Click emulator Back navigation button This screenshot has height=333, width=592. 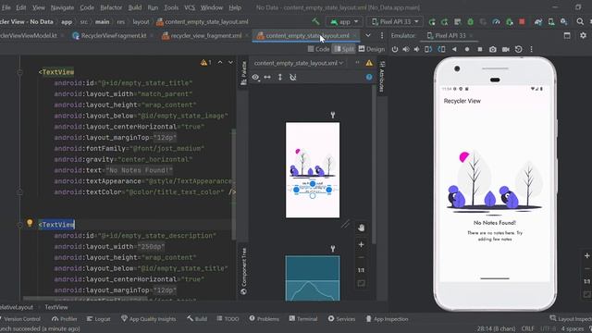[454, 49]
